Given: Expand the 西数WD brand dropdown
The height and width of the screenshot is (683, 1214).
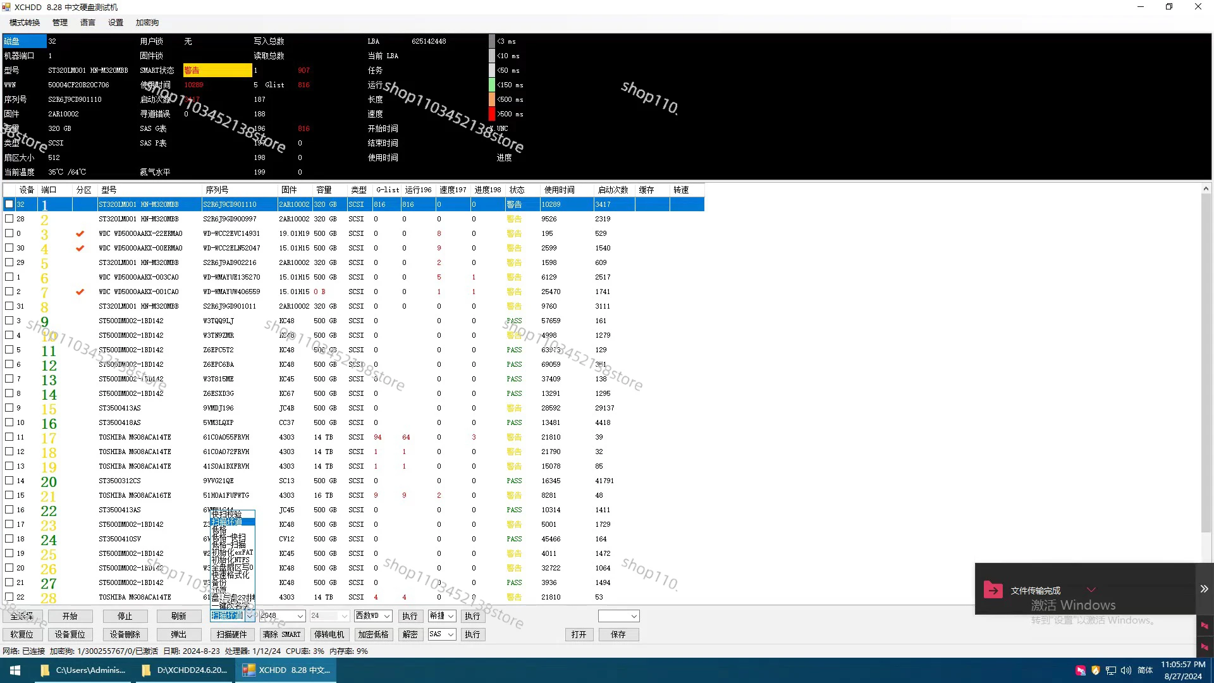Looking at the screenshot, I should [386, 616].
